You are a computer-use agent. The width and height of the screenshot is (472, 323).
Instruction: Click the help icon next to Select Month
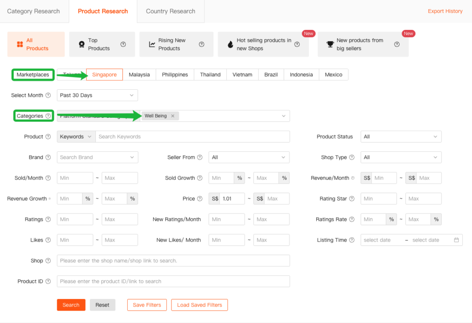pyautogui.click(x=48, y=96)
